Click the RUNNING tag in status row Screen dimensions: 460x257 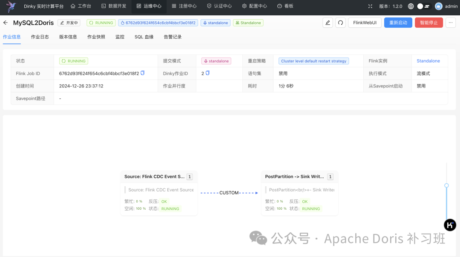[x=74, y=61]
